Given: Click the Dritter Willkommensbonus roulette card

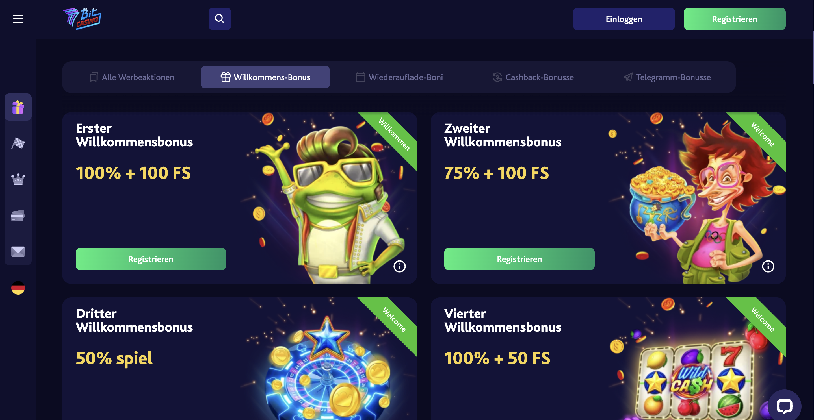Looking at the screenshot, I should (239, 359).
